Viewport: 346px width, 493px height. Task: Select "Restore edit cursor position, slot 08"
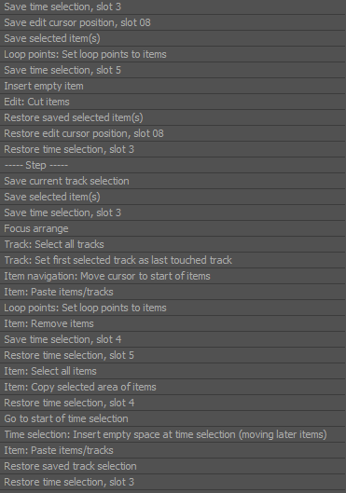173,133
